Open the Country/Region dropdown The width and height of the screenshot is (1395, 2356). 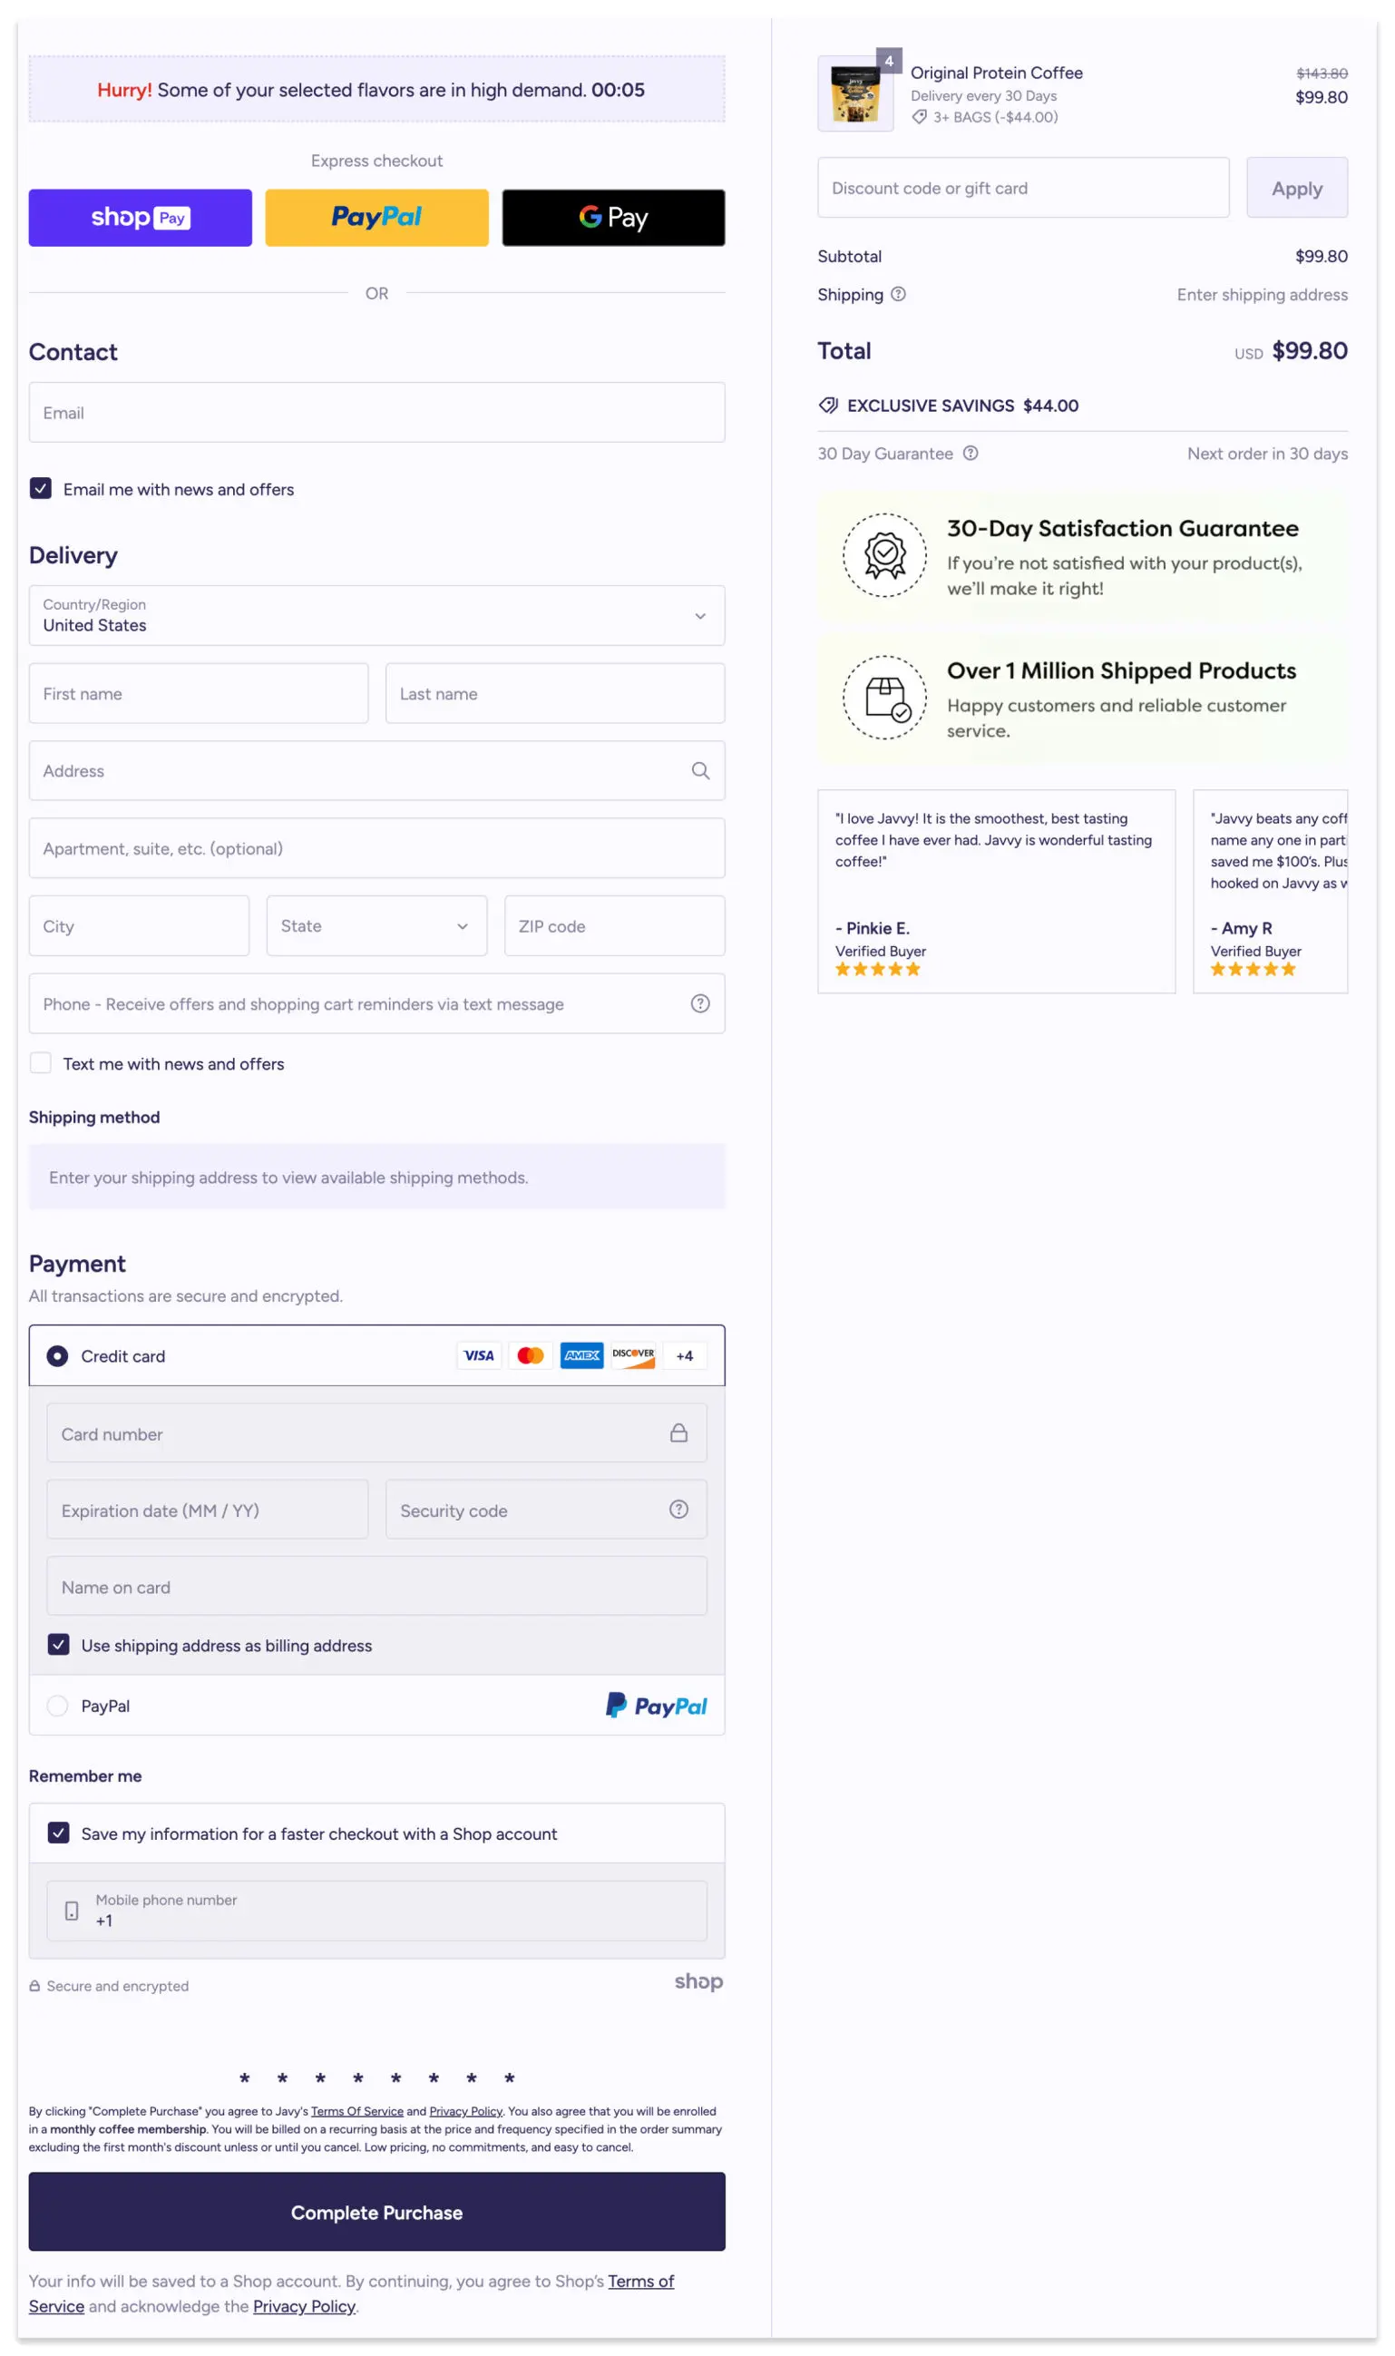click(377, 616)
